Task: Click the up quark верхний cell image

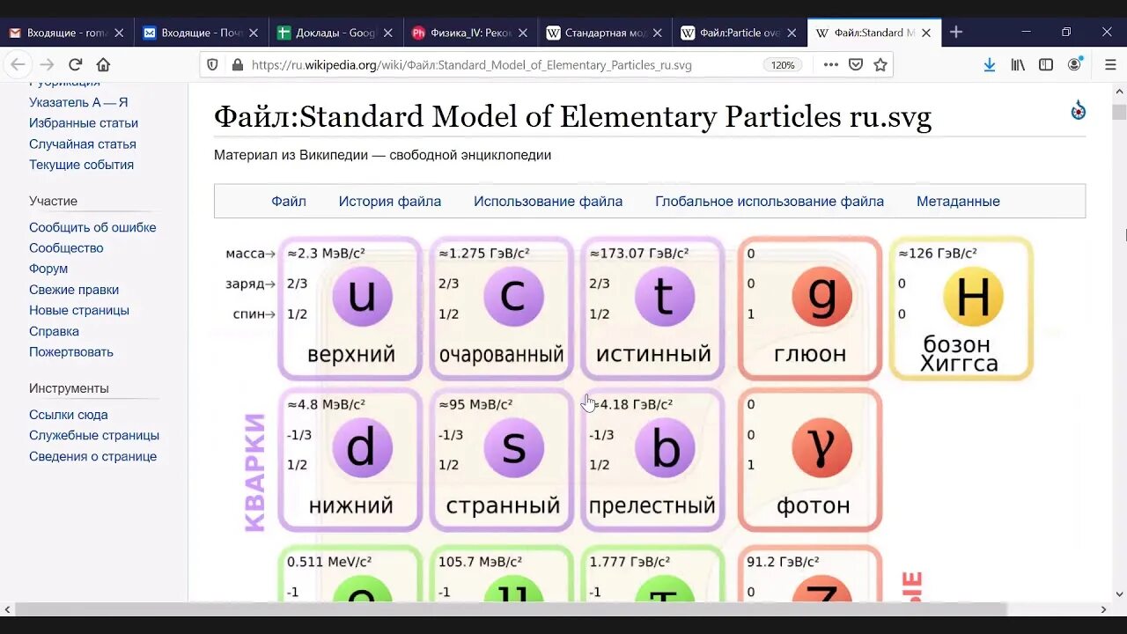Action: (x=350, y=308)
